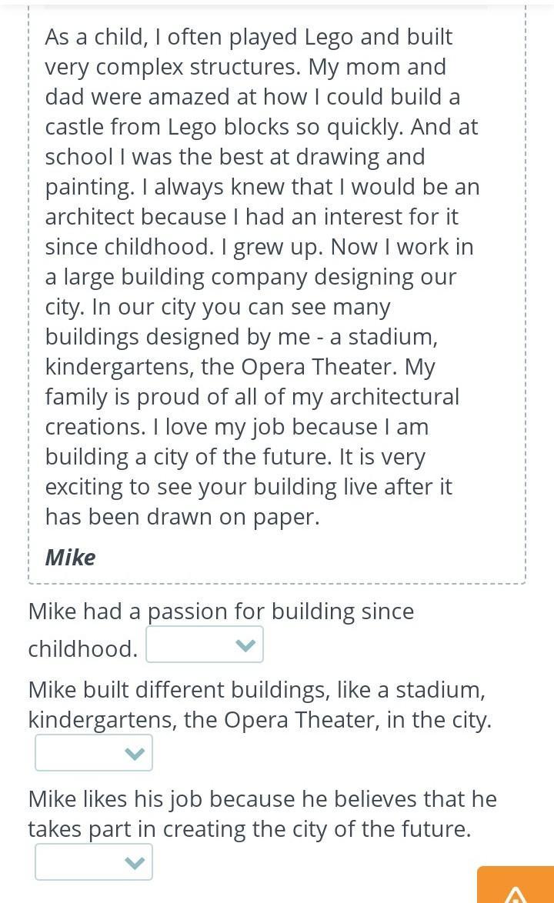The image size is (554, 903).
Task: Tap the last line "has been drawn on paper."
Action: 182,517
